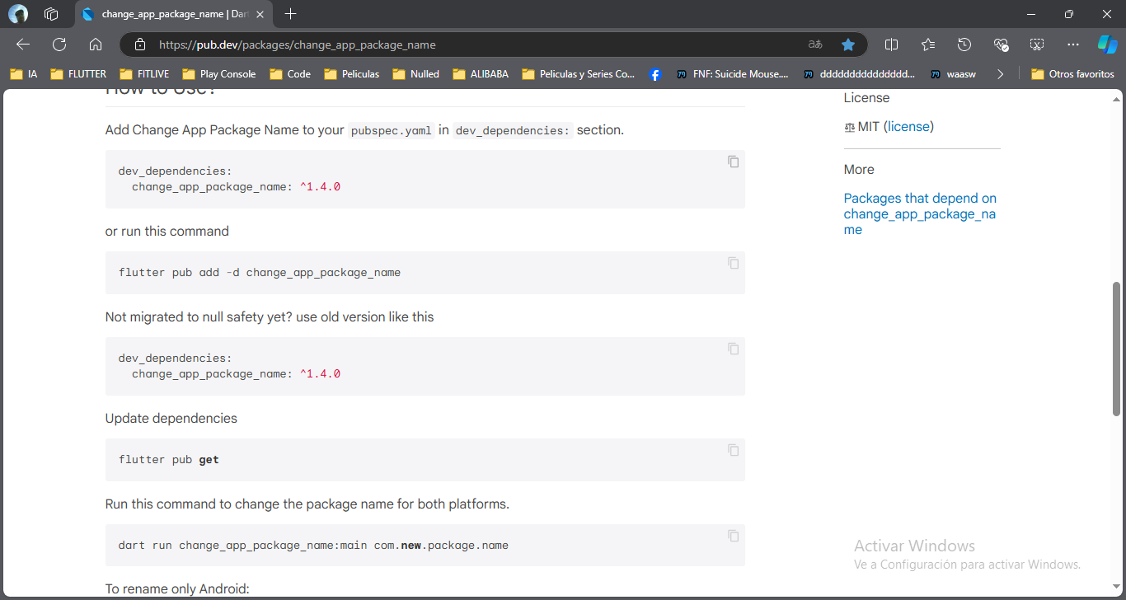Open the browser home page
The image size is (1126, 600).
click(96, 45)
